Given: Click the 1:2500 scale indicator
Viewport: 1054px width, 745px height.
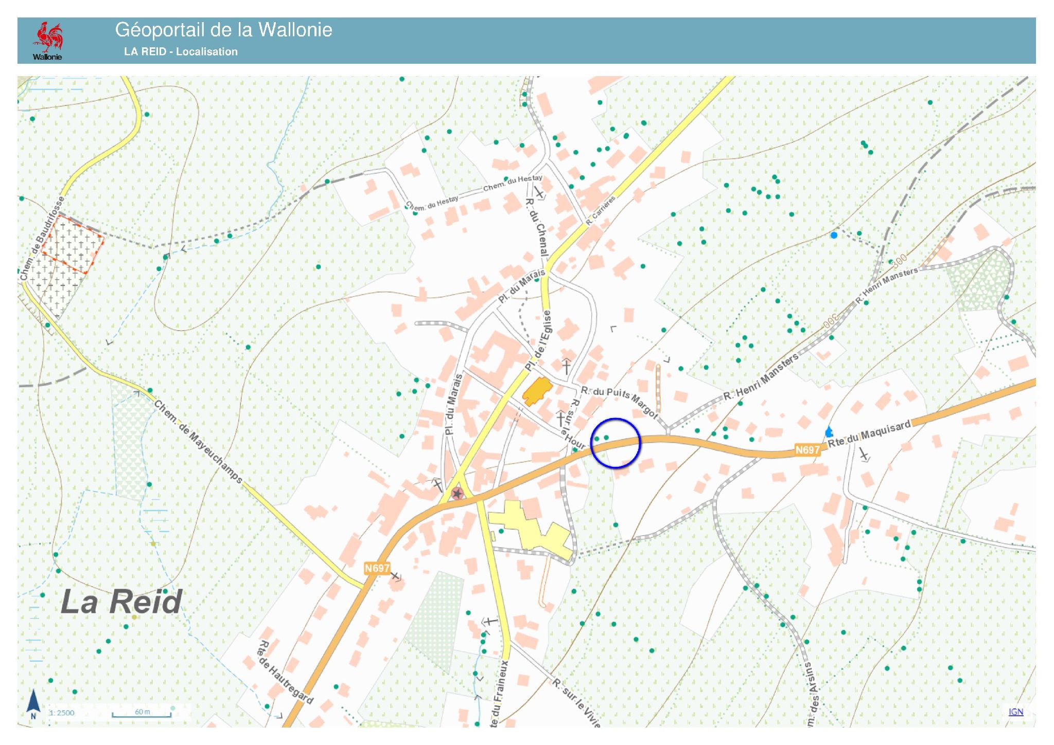Looking at the screenshot, I should tap(62, 713).
